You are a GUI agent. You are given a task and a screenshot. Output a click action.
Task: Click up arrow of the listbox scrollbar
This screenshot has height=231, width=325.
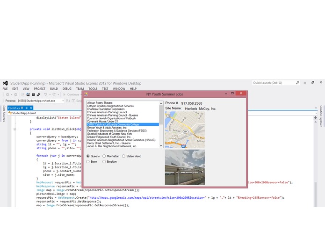[161, 103]
